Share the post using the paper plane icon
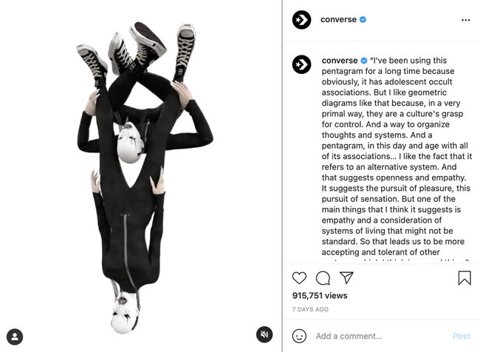The width and height of the screenshot is (480, 352). click(x=346, y=277)
